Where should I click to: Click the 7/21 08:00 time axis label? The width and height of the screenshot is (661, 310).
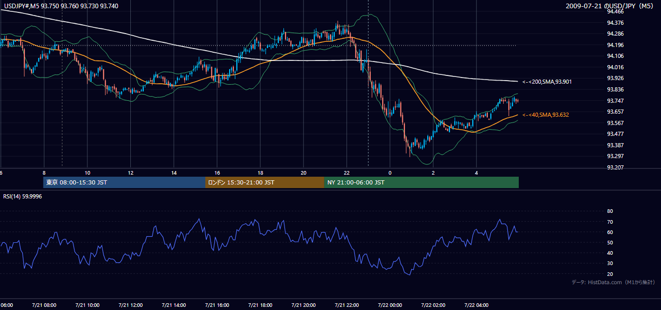[44, 305]
